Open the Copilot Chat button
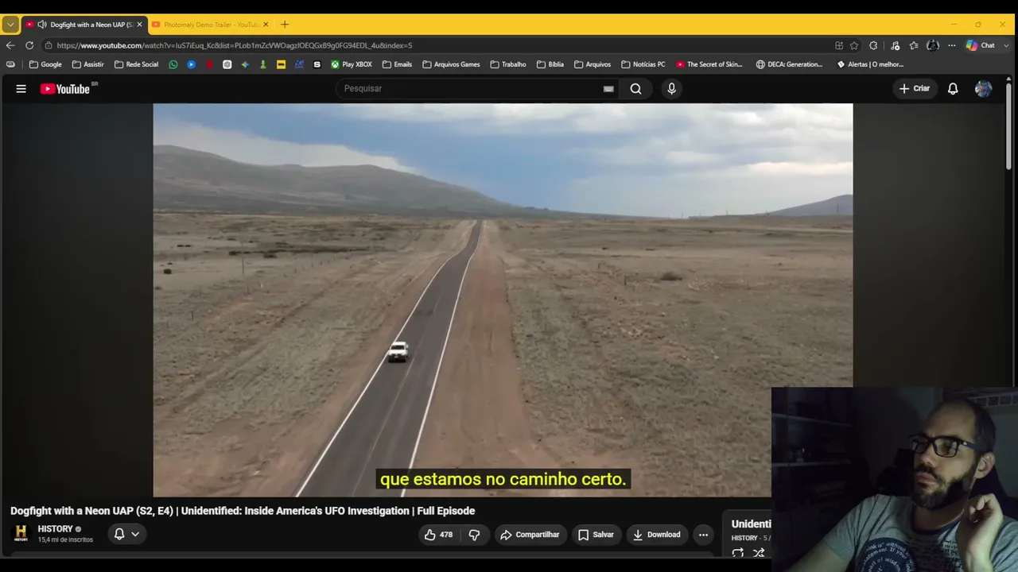The height and width of the screenshot is (572, 1018). pos(981,45)
